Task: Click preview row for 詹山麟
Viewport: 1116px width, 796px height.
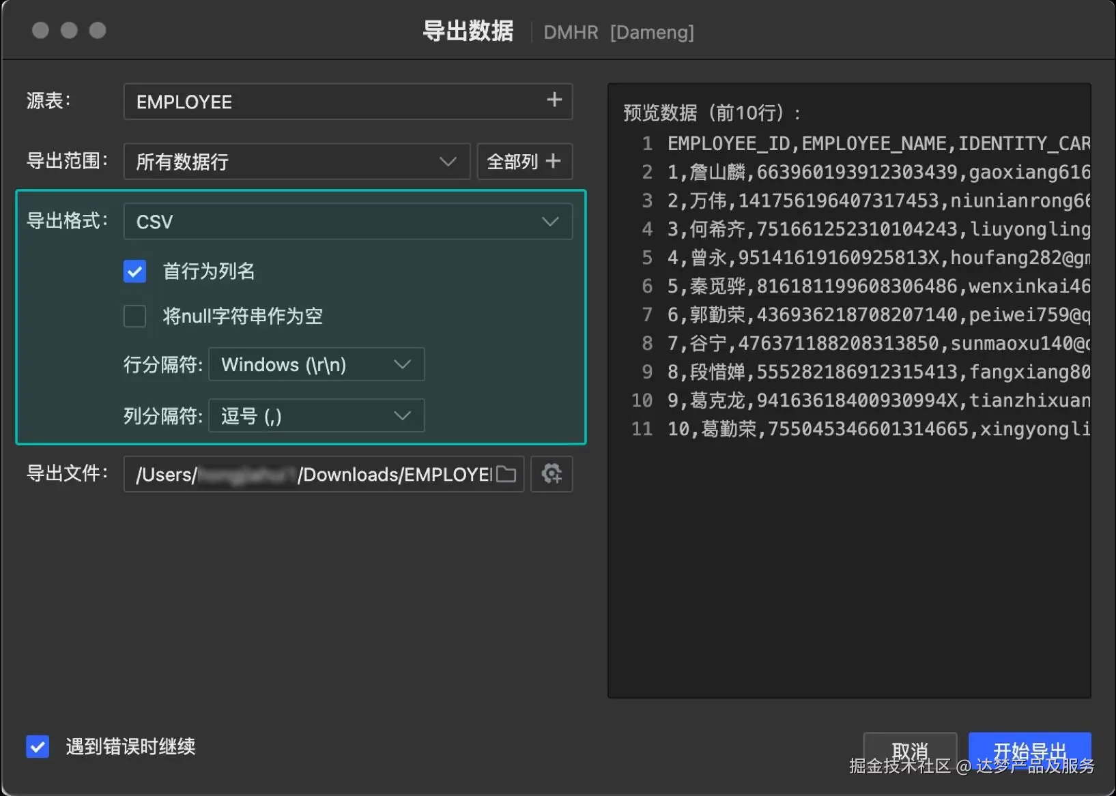Action: coord(878,172)
